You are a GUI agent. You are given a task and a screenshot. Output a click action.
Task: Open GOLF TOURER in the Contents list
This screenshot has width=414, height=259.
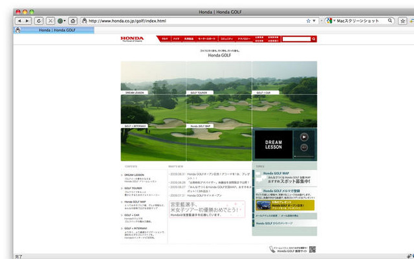pos(133,188)
